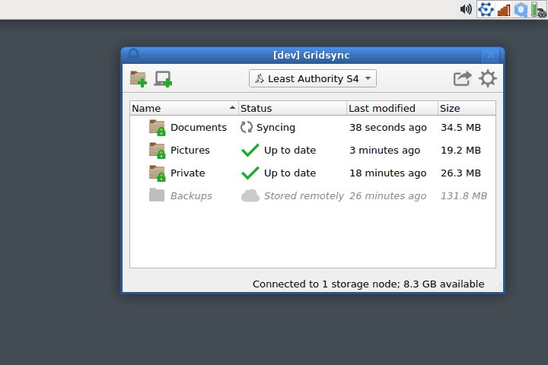The width and height of the screenshot is (548, 365).
Task: Click the Syncing status text
Action: click(x=276, y=128)
